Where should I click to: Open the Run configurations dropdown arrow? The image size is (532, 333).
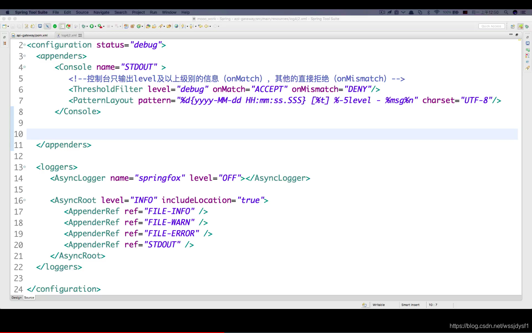tap(95, 26)
